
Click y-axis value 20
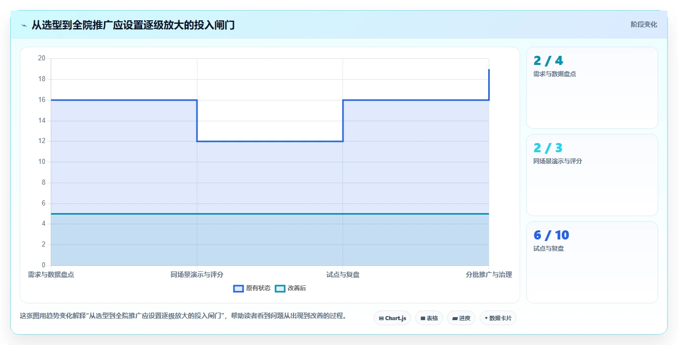click(x=42, y=58)
